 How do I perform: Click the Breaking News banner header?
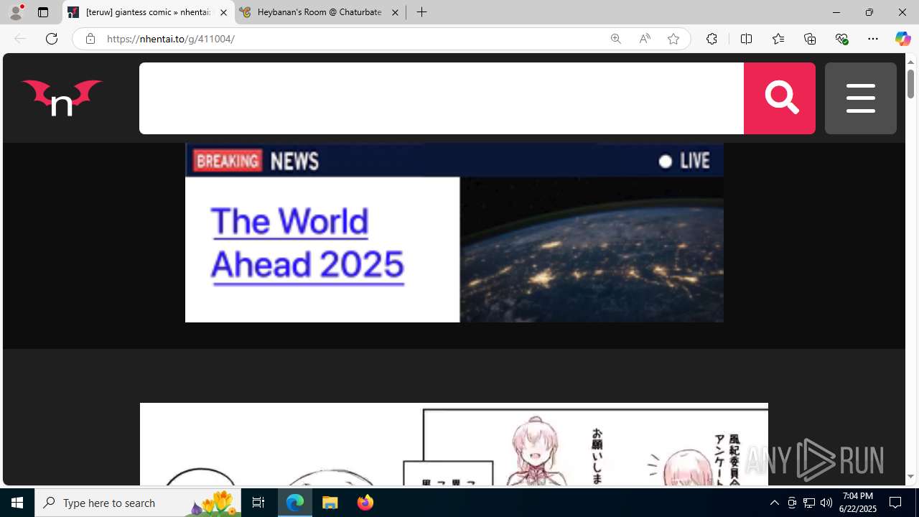(x=454, y=160)
